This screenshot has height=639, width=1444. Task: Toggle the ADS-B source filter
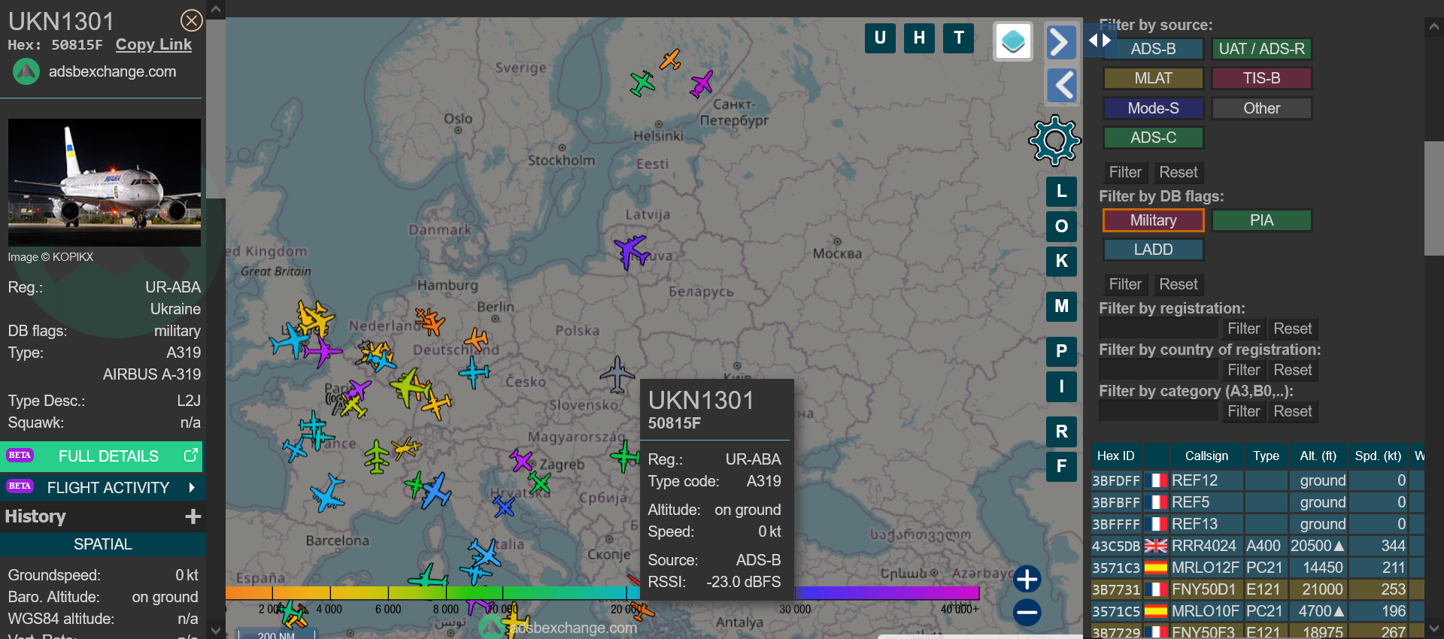[1153, 49]
